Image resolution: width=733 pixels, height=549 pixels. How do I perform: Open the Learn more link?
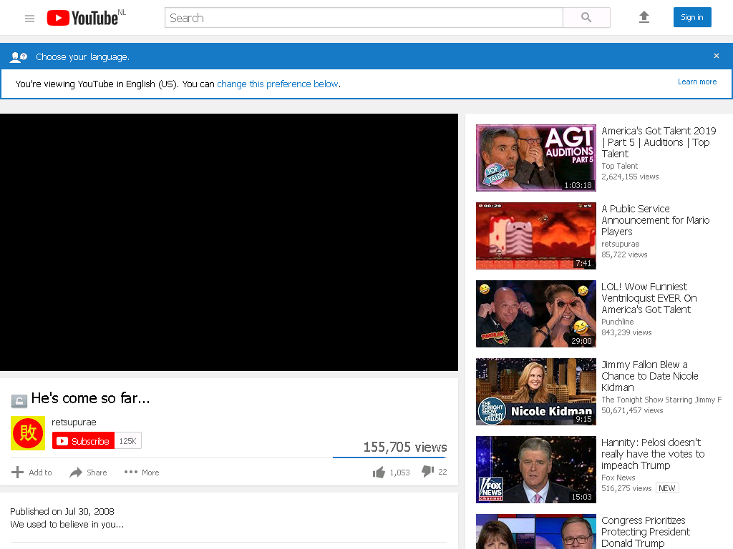pos(697,81)
